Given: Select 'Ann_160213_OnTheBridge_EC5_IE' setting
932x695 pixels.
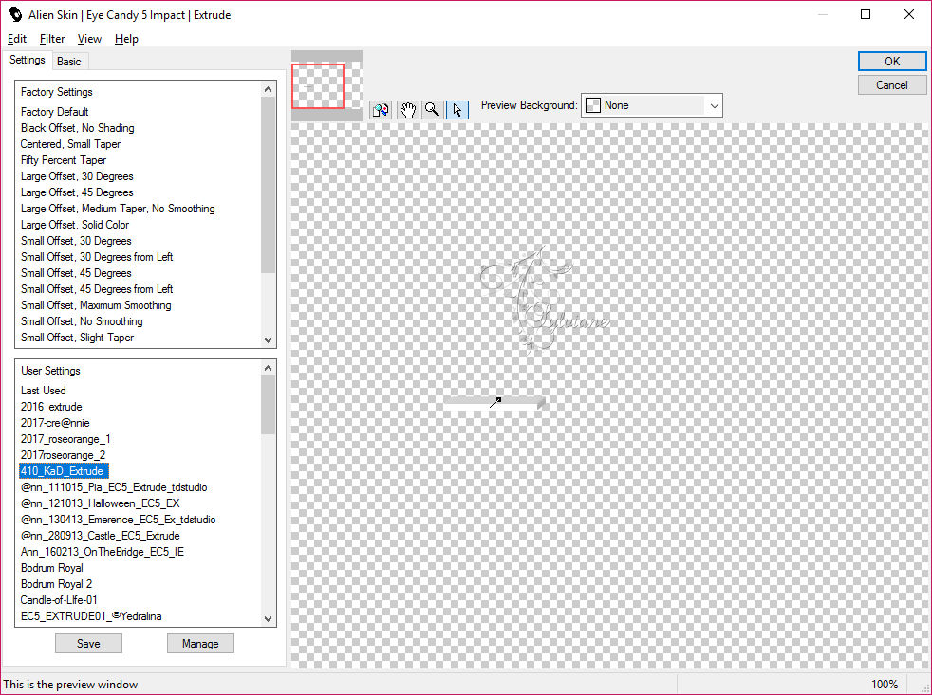Looking at the screenshot, I should point(103,552).
